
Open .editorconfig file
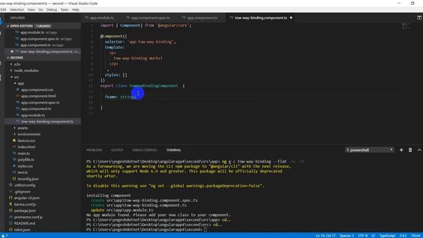click(x=24, y=185)
